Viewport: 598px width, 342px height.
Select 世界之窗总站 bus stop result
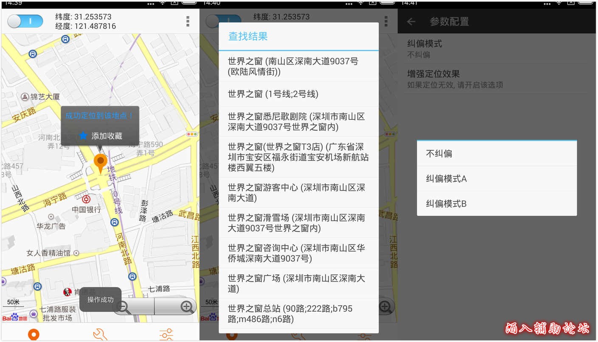point(298,314)
